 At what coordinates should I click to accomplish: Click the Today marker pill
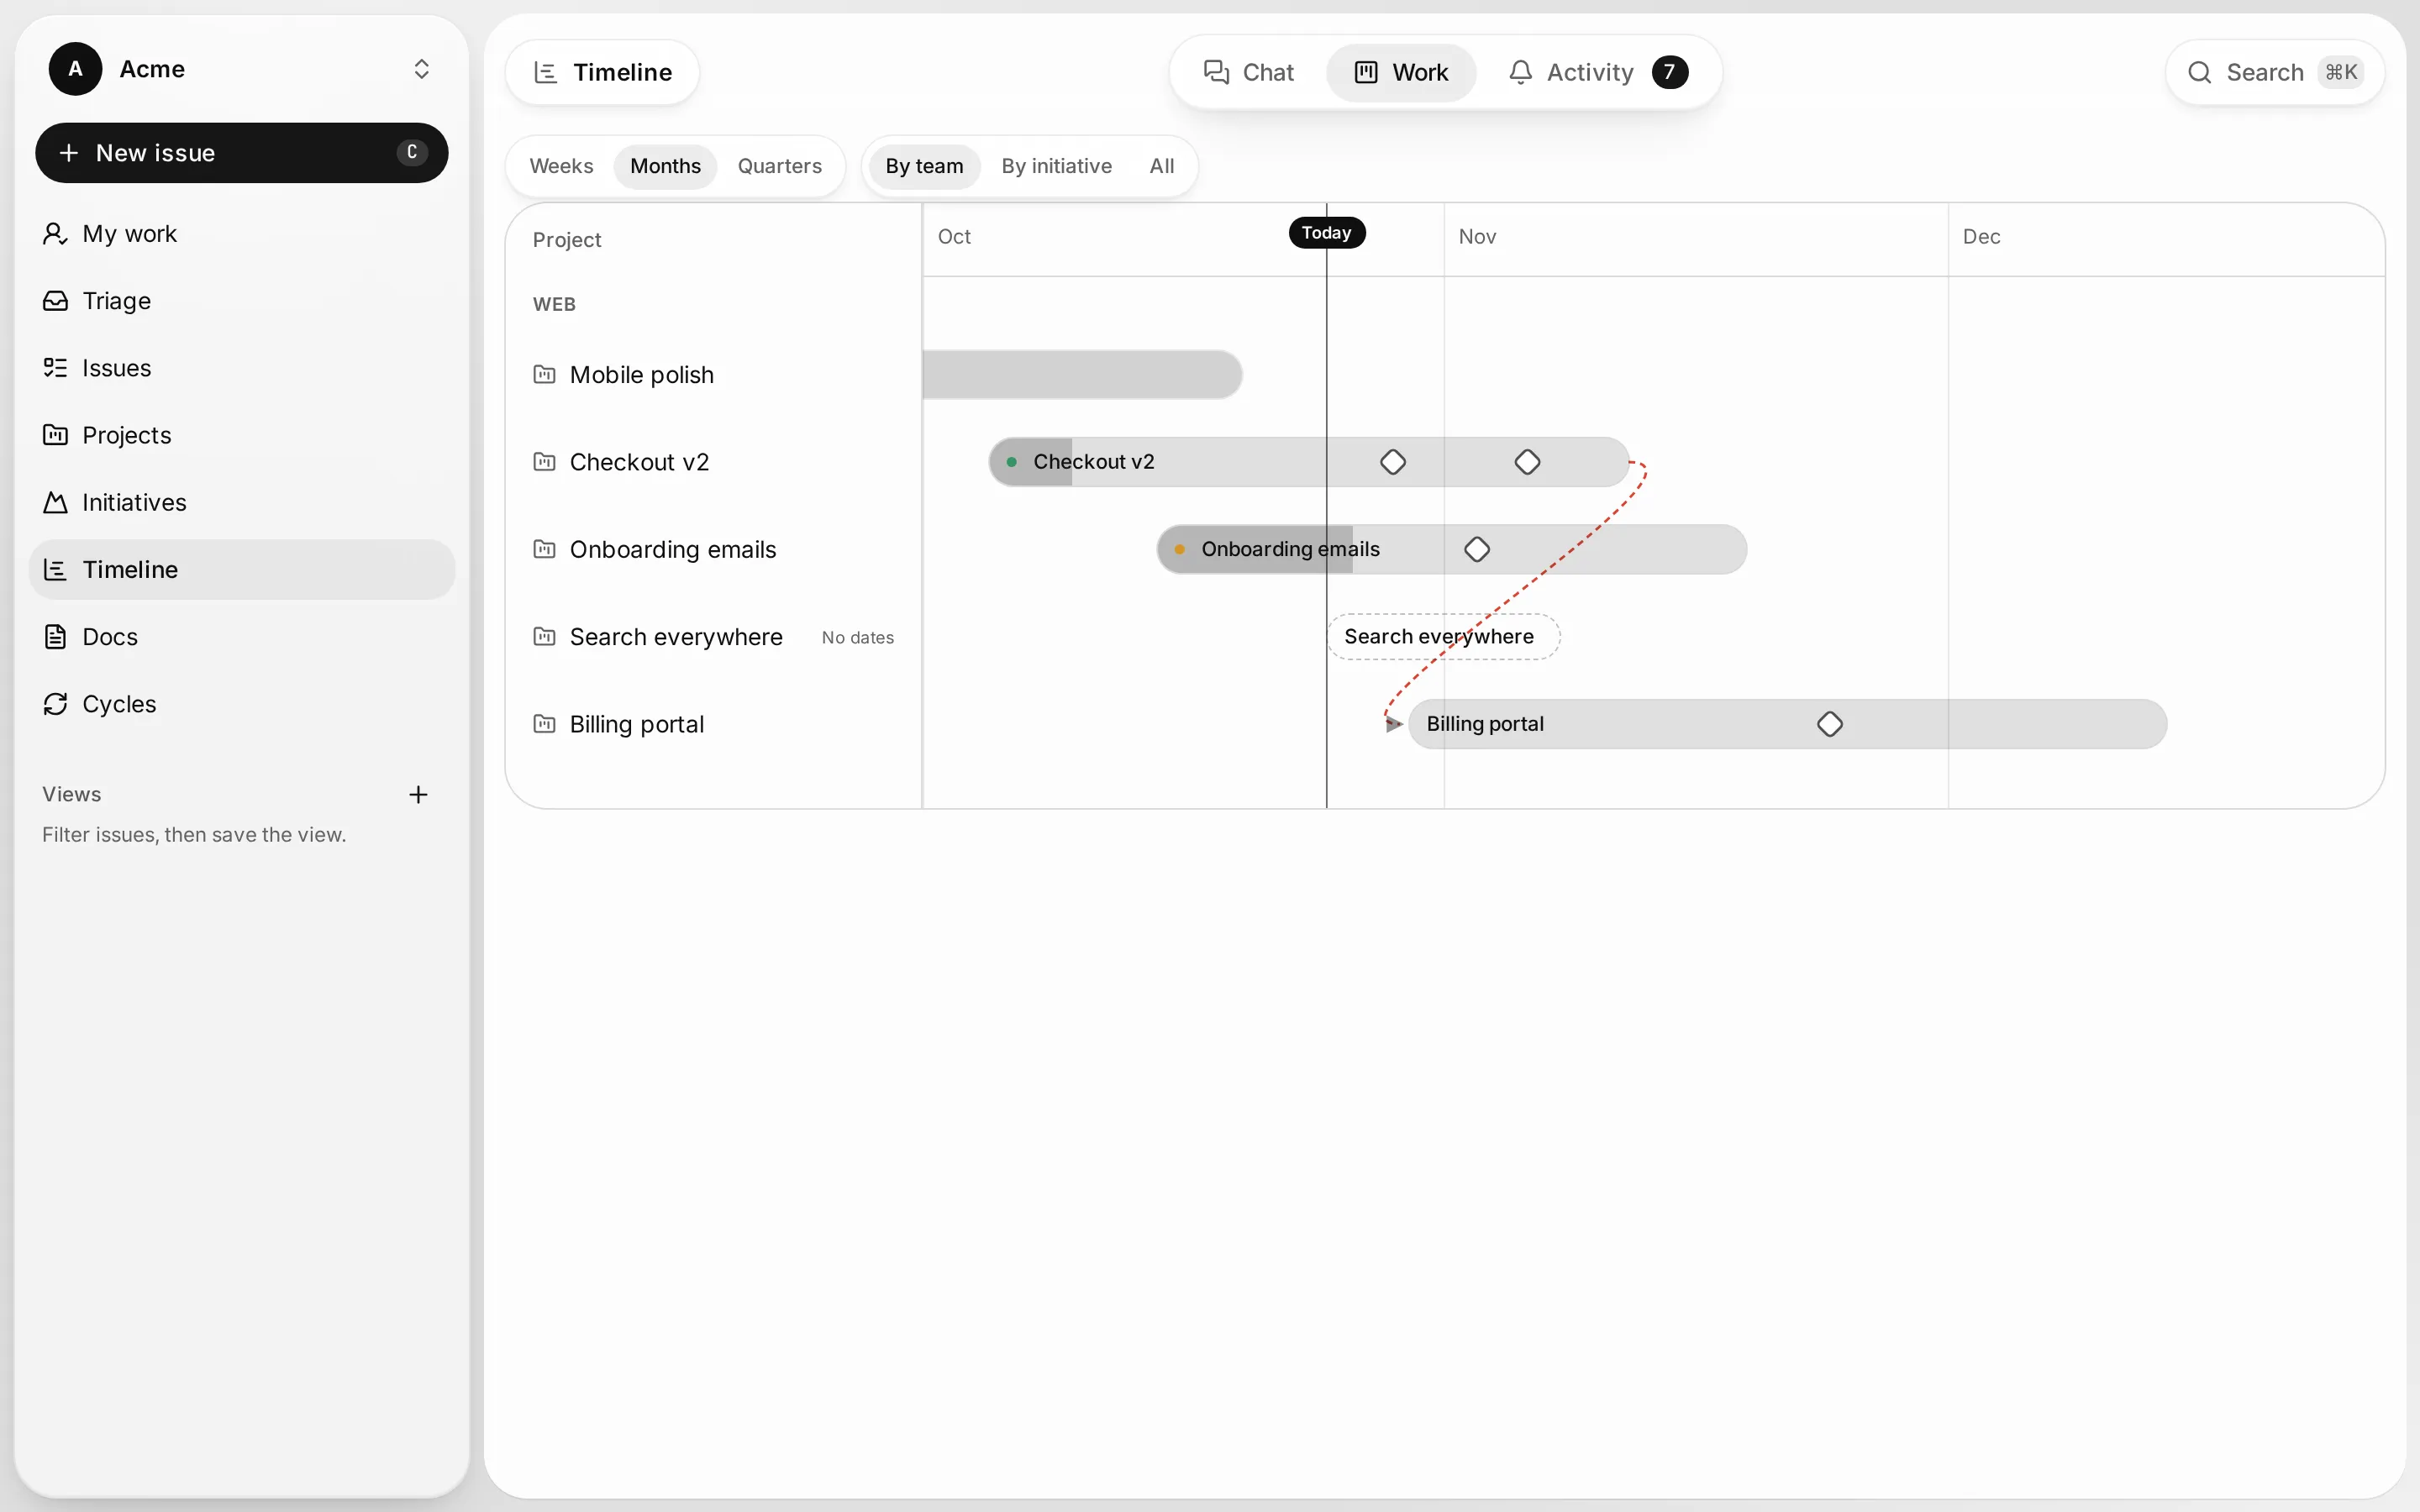click(1327, 233)
